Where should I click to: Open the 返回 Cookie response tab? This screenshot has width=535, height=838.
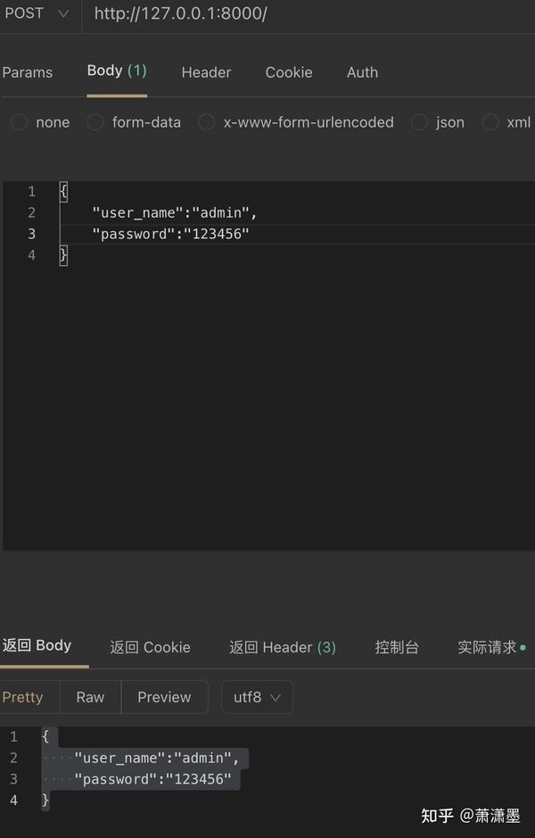[x=150, y=647]
